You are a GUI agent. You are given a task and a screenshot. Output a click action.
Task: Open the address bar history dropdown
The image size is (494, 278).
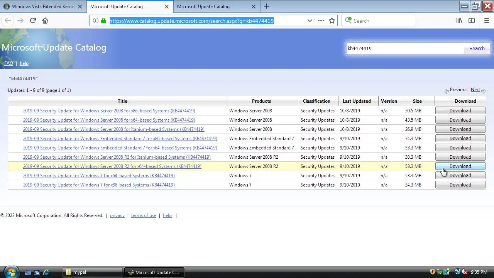coord(310,20)
